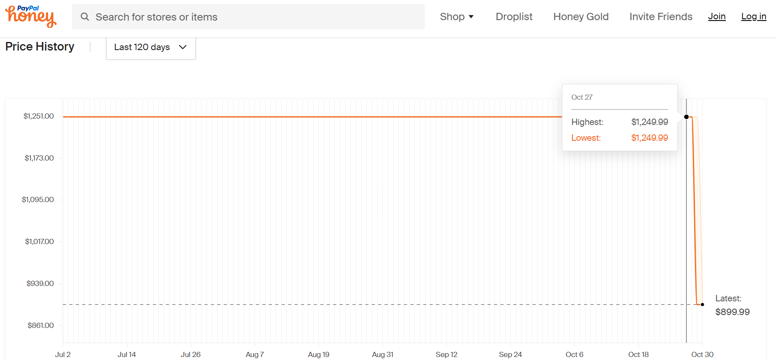Click the Join link
Viewport: 776px width, 360px height.
coord(717,16)
